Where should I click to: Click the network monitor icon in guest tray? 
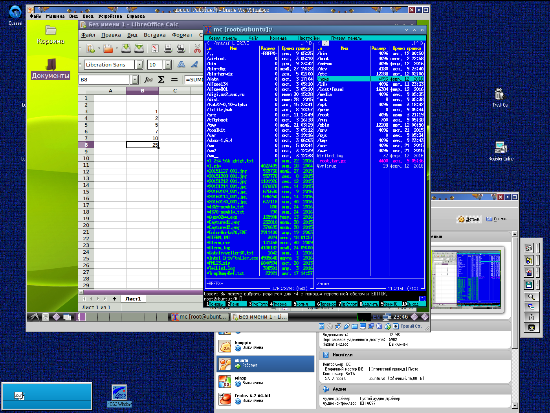(x=387, y=317)
